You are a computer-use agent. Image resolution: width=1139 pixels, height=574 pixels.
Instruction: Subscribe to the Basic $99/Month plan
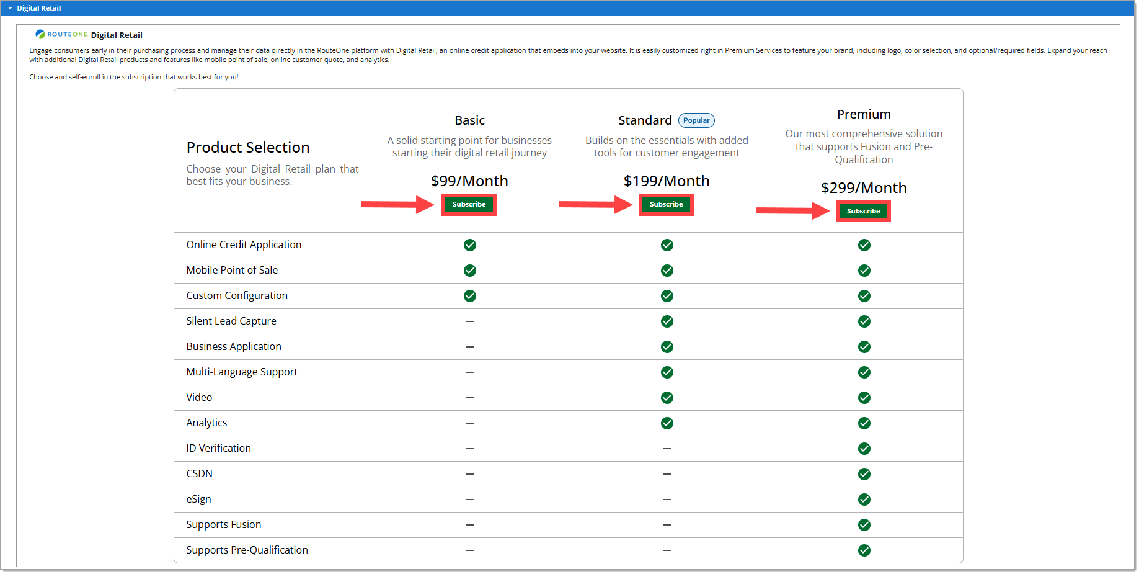pyautogui.click(x=469, y=204)
